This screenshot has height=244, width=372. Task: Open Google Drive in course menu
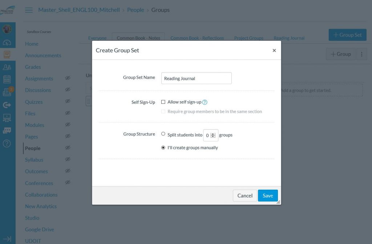point(40,229)
